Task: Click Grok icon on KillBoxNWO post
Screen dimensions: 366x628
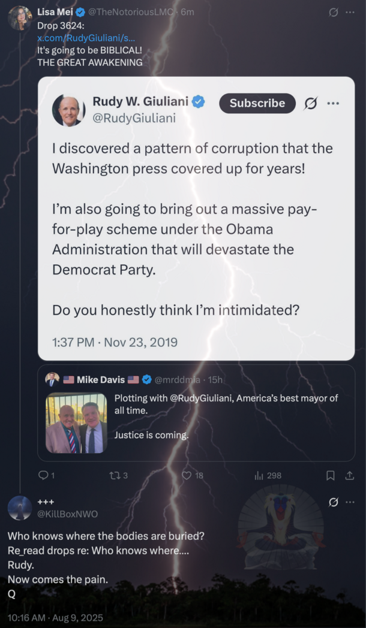Action: pos(334,502)
